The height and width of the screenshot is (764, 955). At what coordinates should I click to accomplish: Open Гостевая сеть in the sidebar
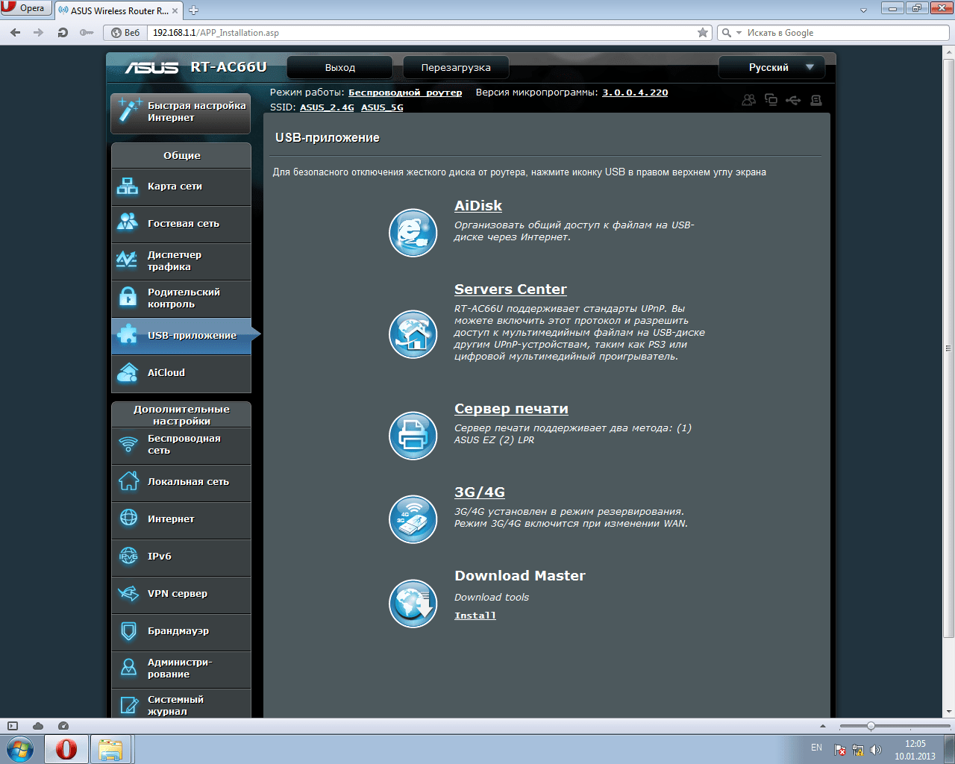coord(181,224)
